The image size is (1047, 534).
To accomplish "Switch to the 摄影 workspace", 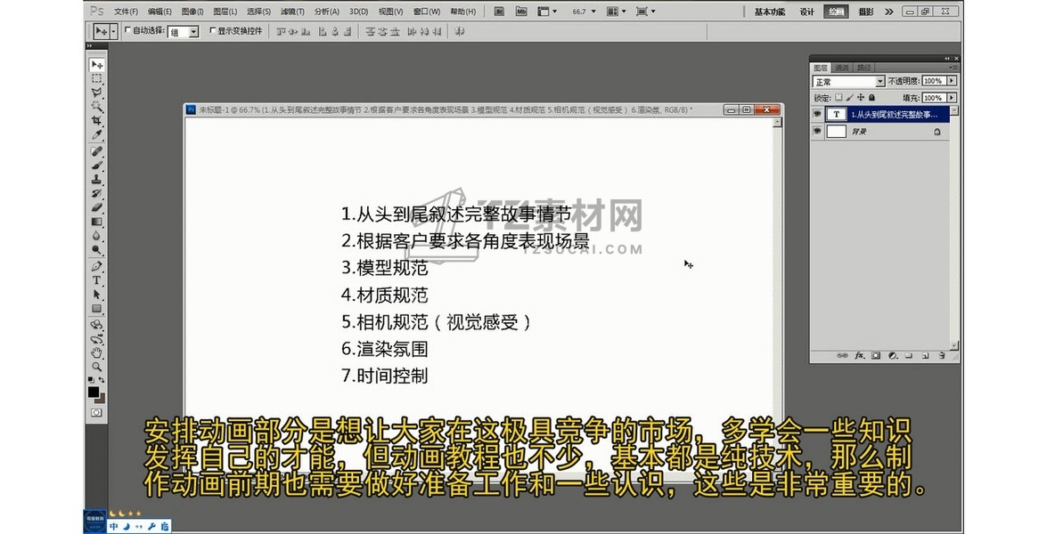I will point(866,12).
